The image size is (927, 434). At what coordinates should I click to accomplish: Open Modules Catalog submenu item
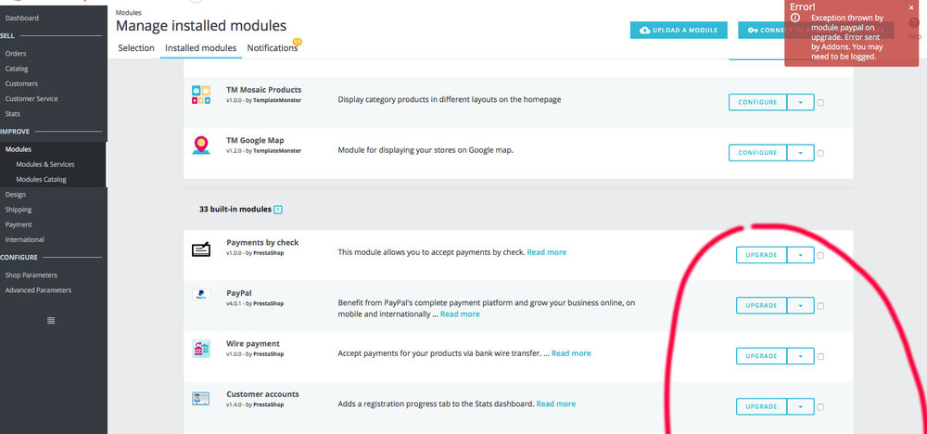tap(41, 179)
